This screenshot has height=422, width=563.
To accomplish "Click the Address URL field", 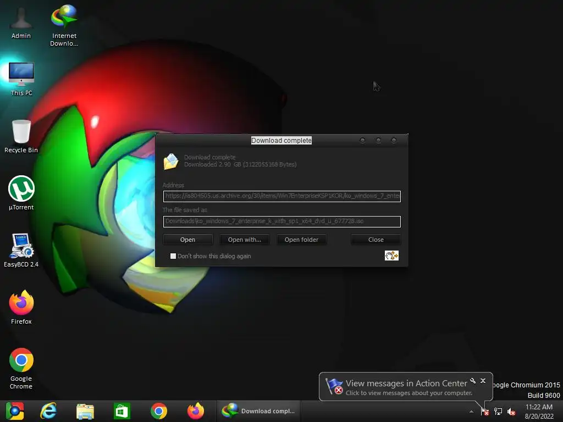I will click(282, 196).
